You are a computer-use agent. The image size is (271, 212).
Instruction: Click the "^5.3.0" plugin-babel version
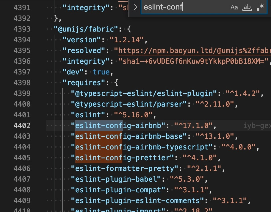[x=187, y=179]
